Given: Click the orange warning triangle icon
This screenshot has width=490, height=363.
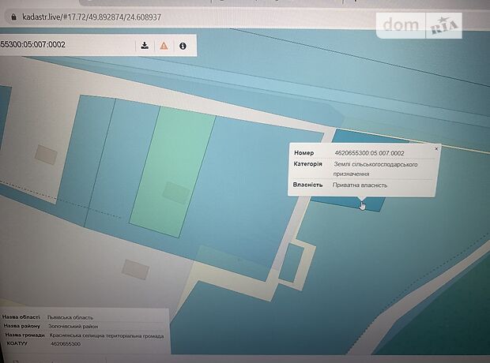Looking at the screenshot, I should click(x=164, y=46).
